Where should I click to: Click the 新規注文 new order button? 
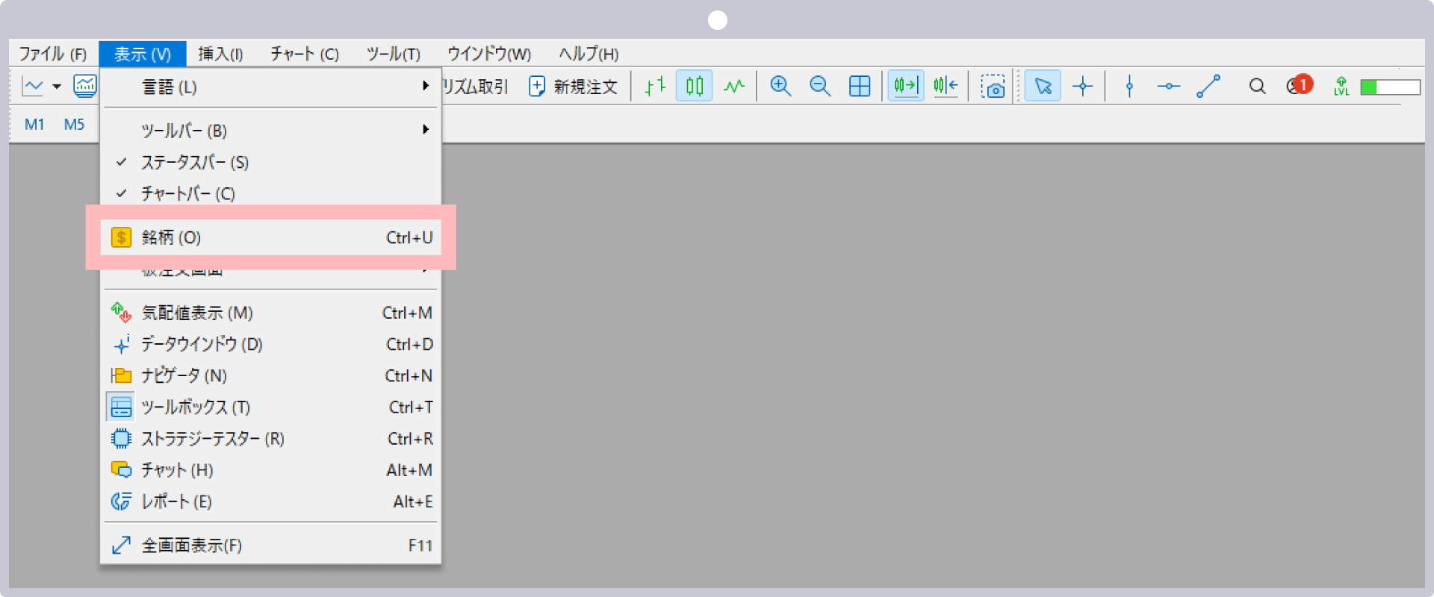(574, 87)
